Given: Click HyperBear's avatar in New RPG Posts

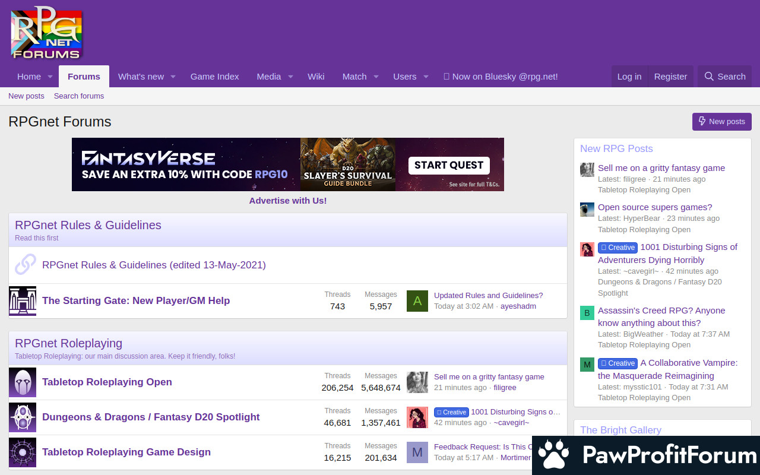Looking at the screenshot, I should (587, 209).
